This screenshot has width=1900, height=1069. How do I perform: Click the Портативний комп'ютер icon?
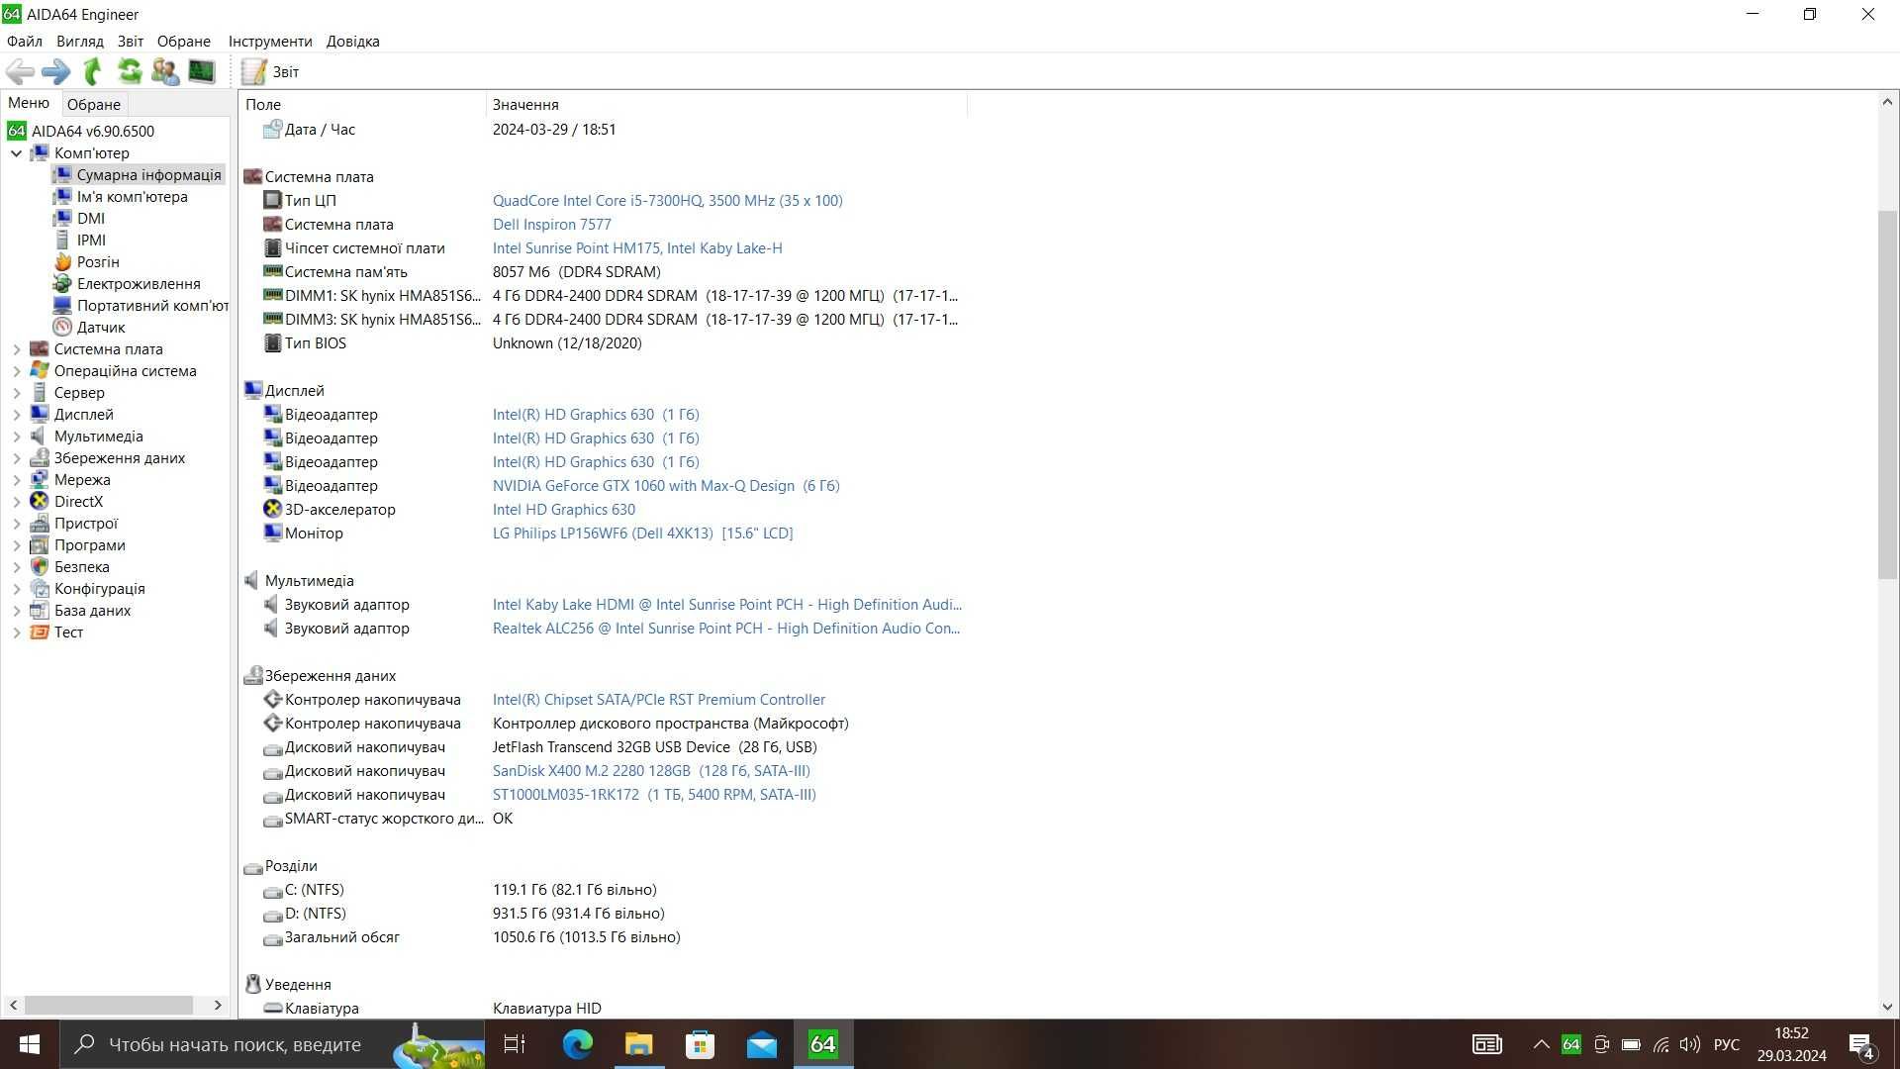(x=62, y=306)
